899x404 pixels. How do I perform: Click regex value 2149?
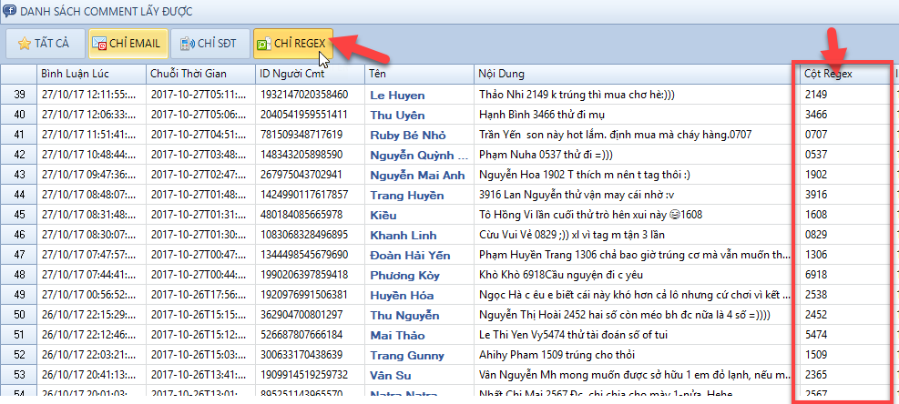tap(816, 95)
